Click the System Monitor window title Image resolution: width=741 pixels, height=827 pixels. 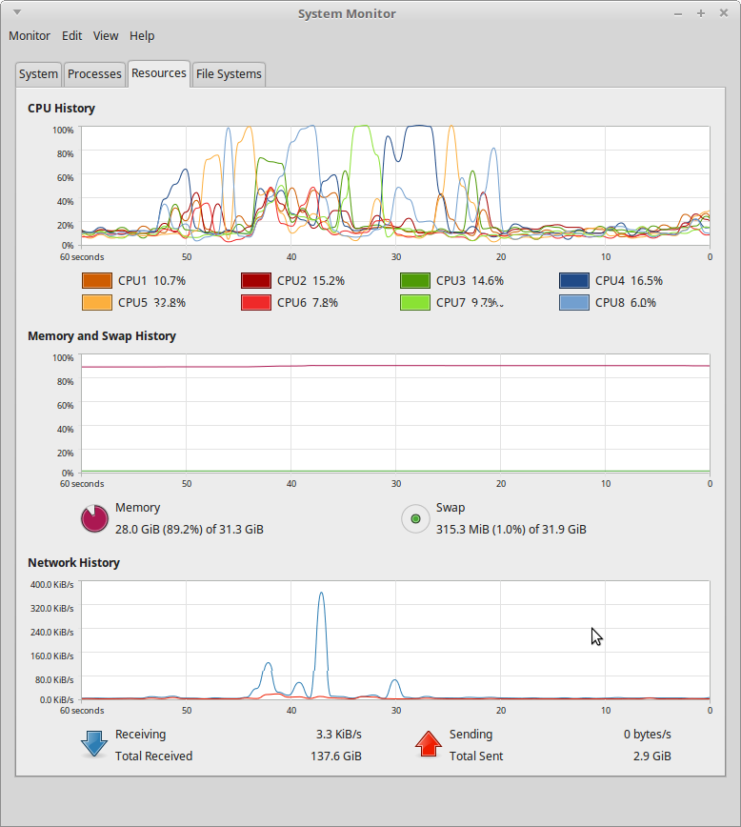point(347,13)
